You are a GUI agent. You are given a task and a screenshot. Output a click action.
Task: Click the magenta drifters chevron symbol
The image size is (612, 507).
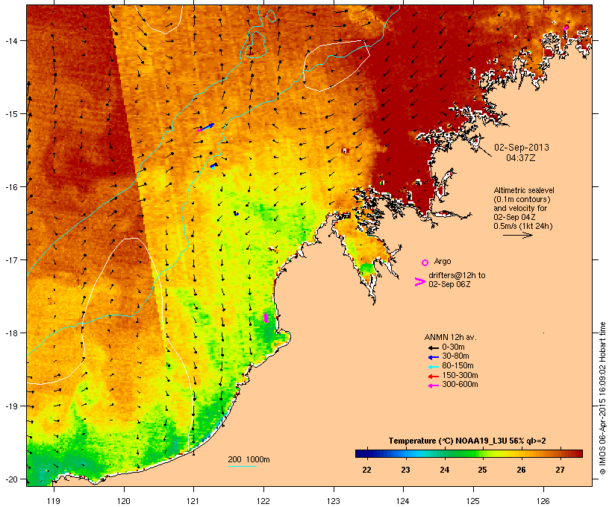pos(419,282)
